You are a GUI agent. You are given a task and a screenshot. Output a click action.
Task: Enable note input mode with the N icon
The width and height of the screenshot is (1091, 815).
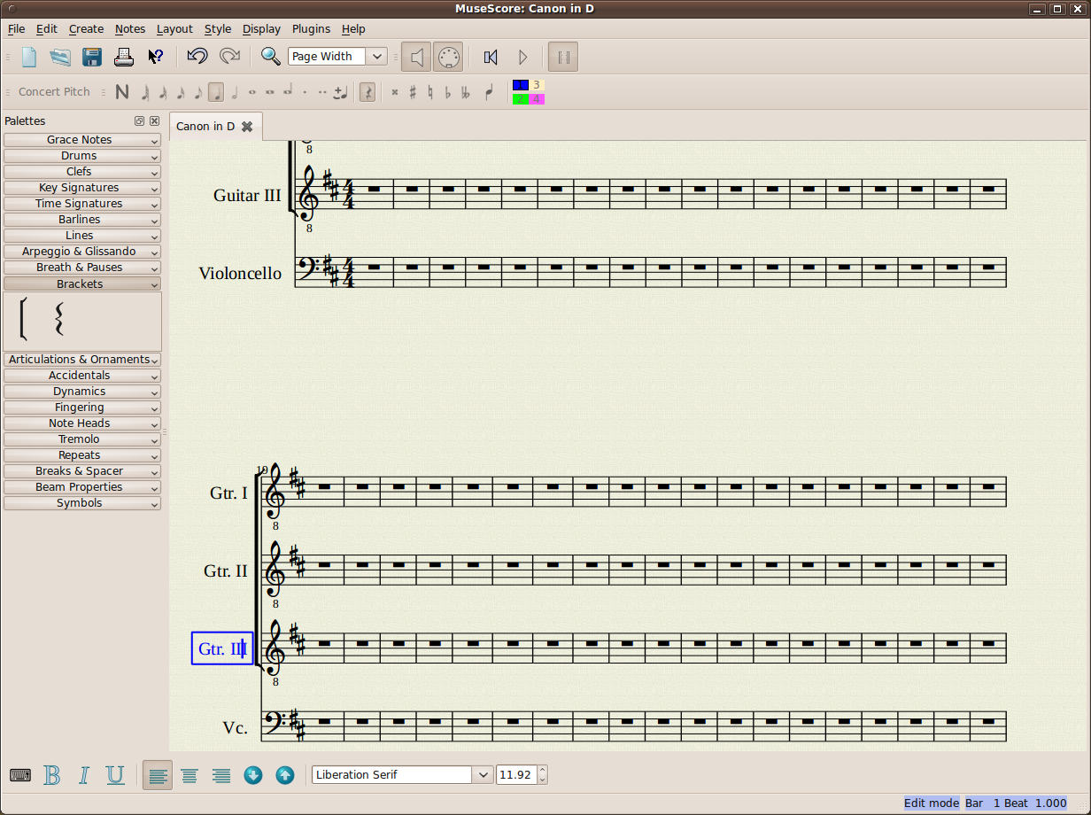click(x=122, y=91)
